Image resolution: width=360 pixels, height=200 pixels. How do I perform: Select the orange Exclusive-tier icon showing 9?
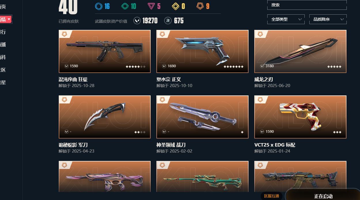click(200, 6)
